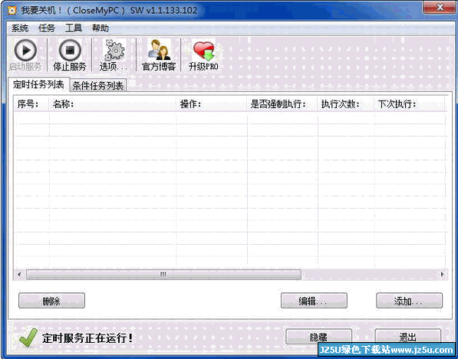
Task: Click the app icon in the title bar
Action: 12,11
